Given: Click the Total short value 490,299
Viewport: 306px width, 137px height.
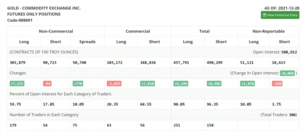Looking at the screenshot, I should [215, 63].
